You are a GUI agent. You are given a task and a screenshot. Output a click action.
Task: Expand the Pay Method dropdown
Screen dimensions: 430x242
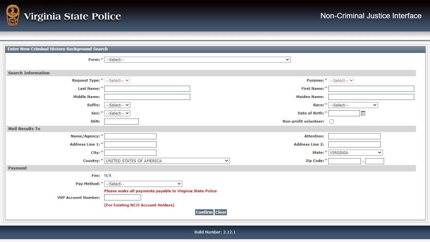143,184
